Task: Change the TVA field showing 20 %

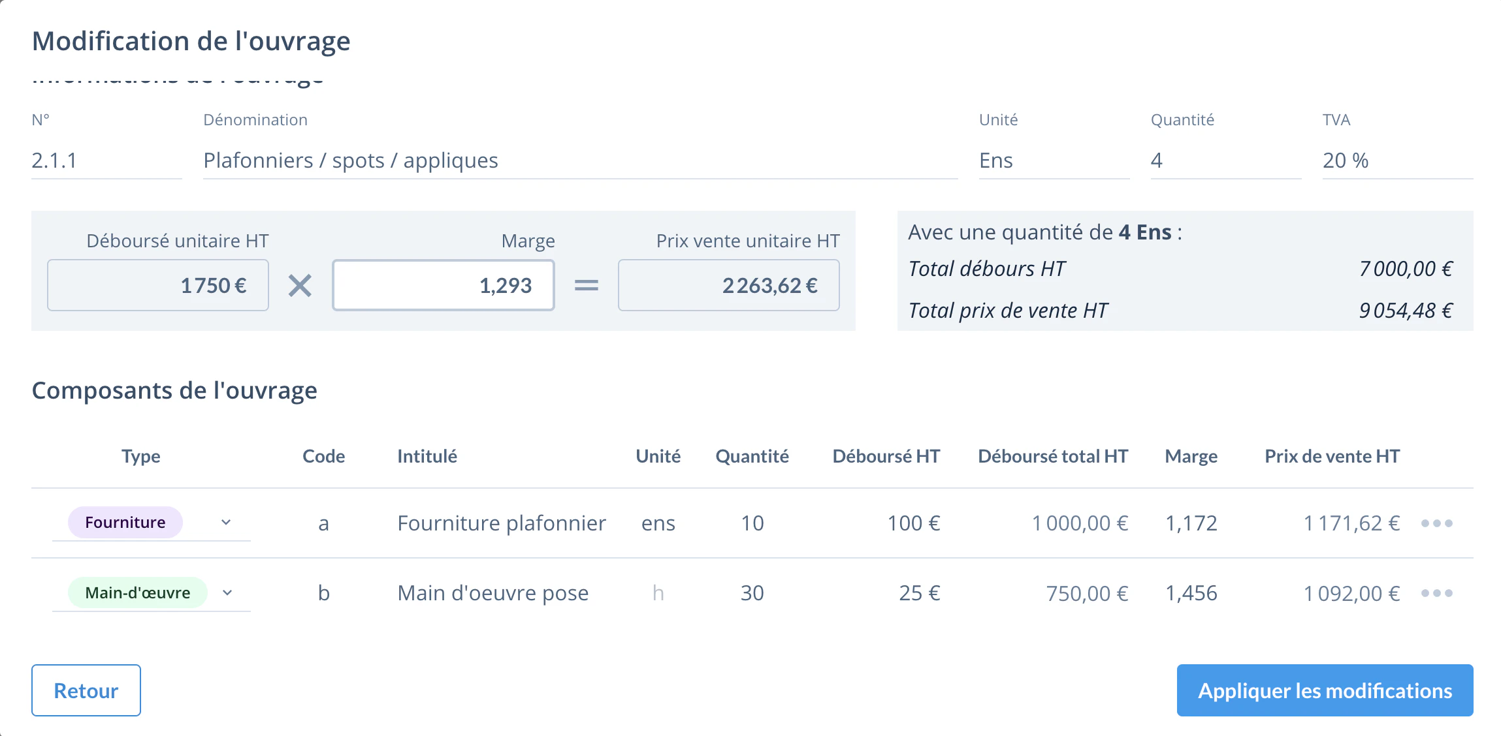Action: tap(1398, 161)
